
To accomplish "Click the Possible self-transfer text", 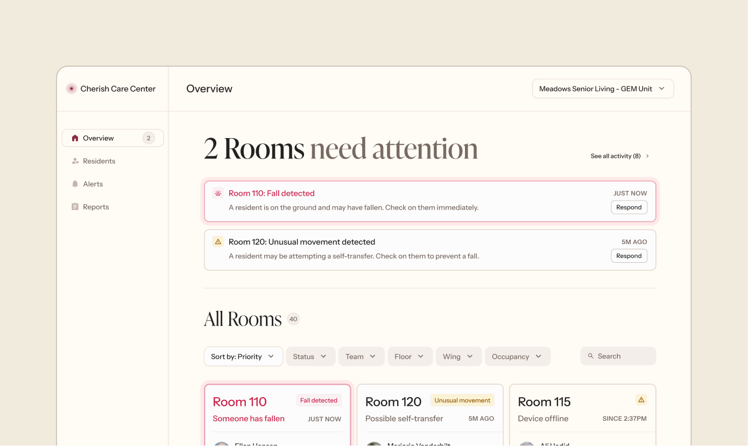I will point(404,419).
